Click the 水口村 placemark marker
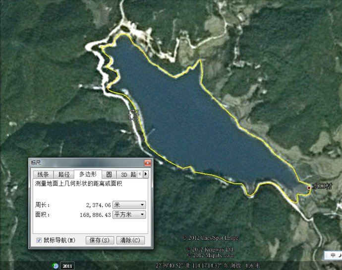This screenshot has height=270, width=342. pyautogui.click(x=309, y=188)
